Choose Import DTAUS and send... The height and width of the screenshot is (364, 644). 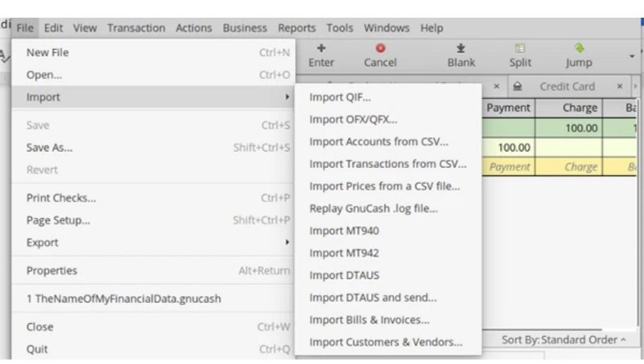(388, 297)
